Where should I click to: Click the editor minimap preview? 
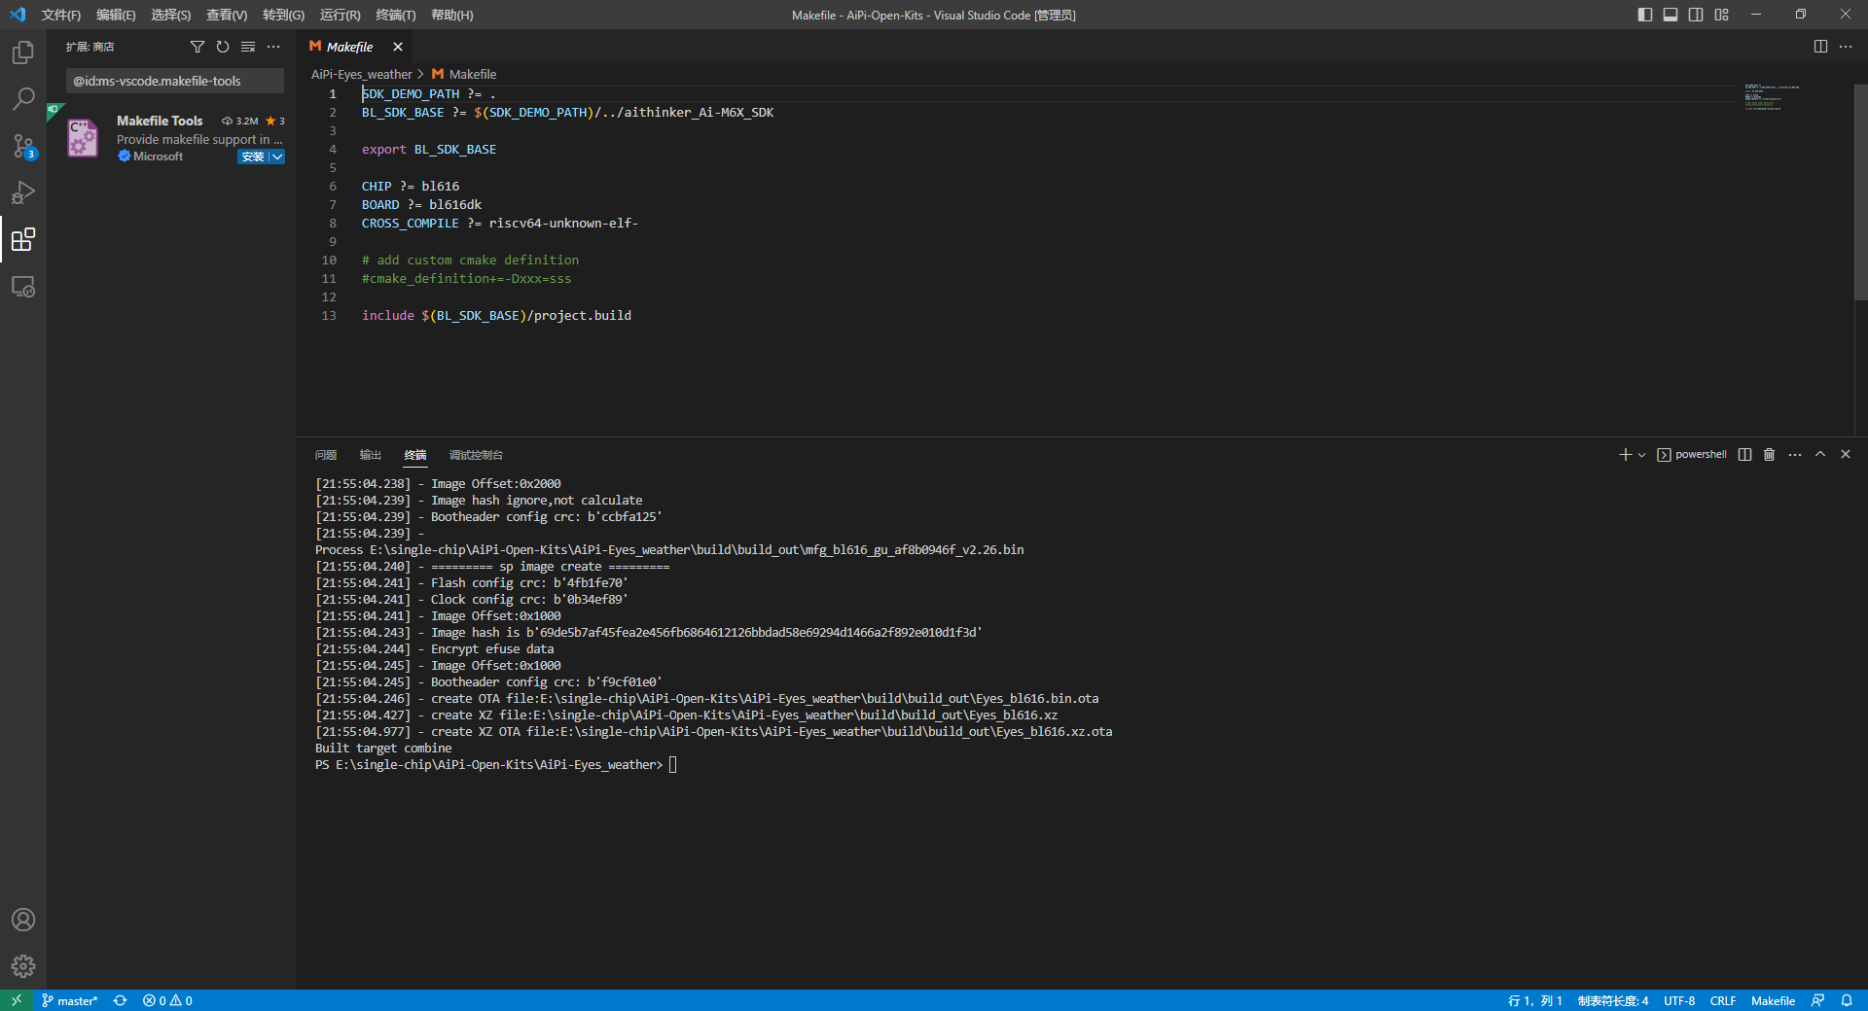pos(1772,98)
